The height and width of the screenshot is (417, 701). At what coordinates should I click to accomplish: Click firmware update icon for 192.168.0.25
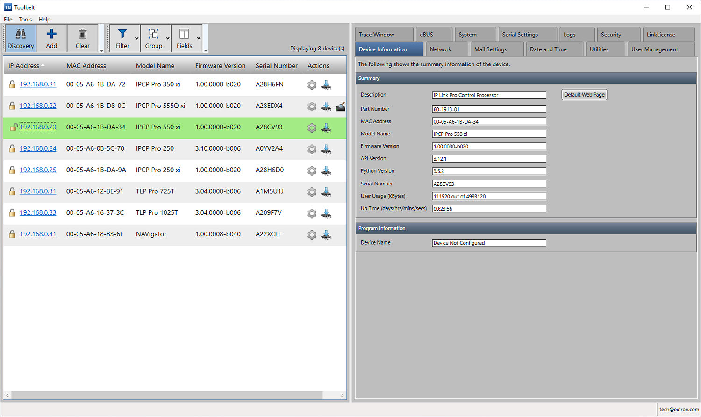[x=326, y=171]
